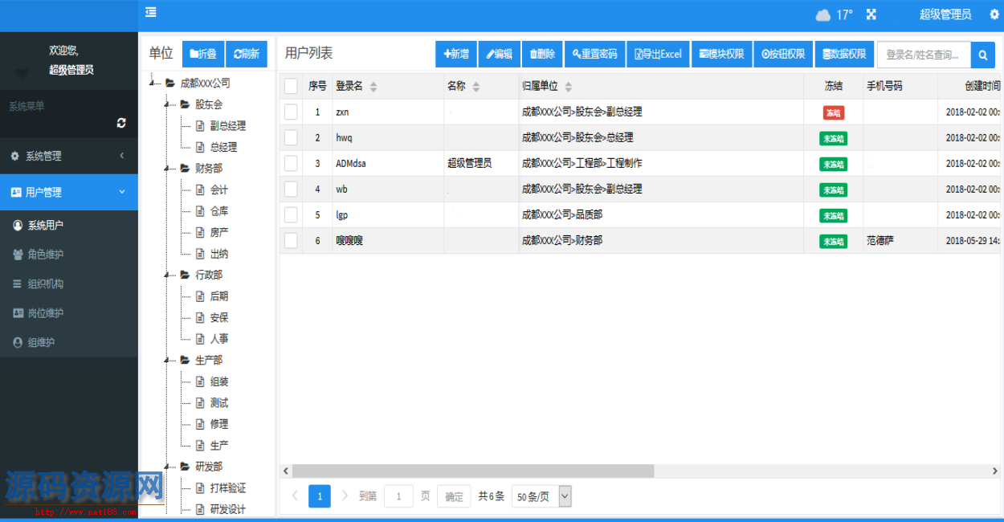Open settings gear next to 超级管理员

tap(994, 14)
